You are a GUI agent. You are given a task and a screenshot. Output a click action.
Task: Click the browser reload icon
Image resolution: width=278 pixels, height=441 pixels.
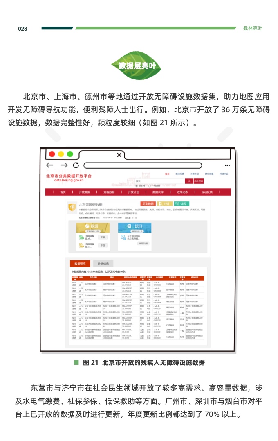coord(76,165)
